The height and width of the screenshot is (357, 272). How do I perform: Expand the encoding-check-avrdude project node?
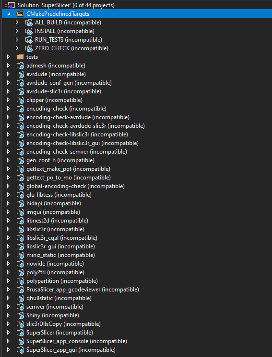click(x=8, y=117)
